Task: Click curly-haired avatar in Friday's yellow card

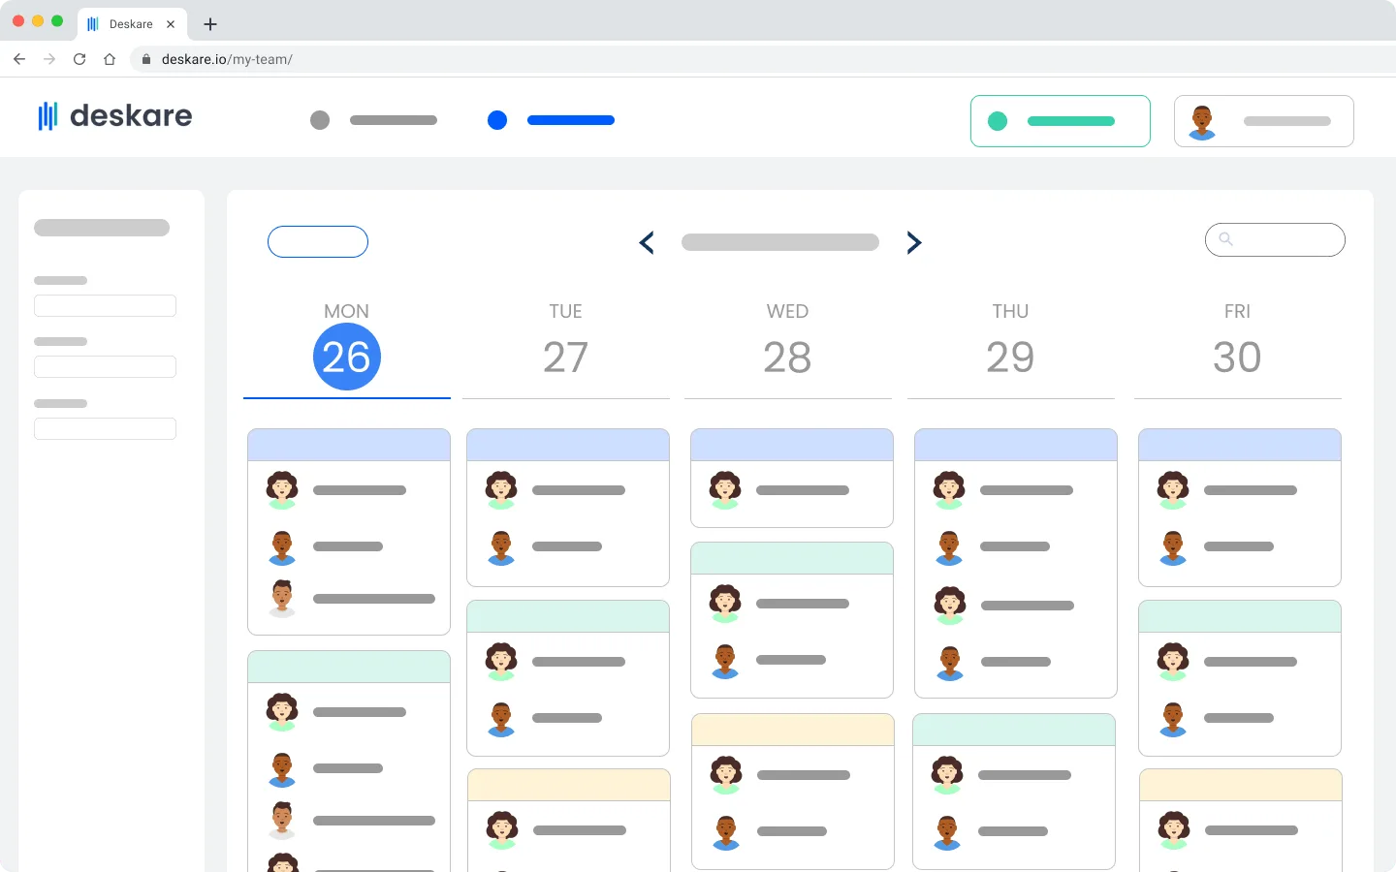Action: point(1174,830)
